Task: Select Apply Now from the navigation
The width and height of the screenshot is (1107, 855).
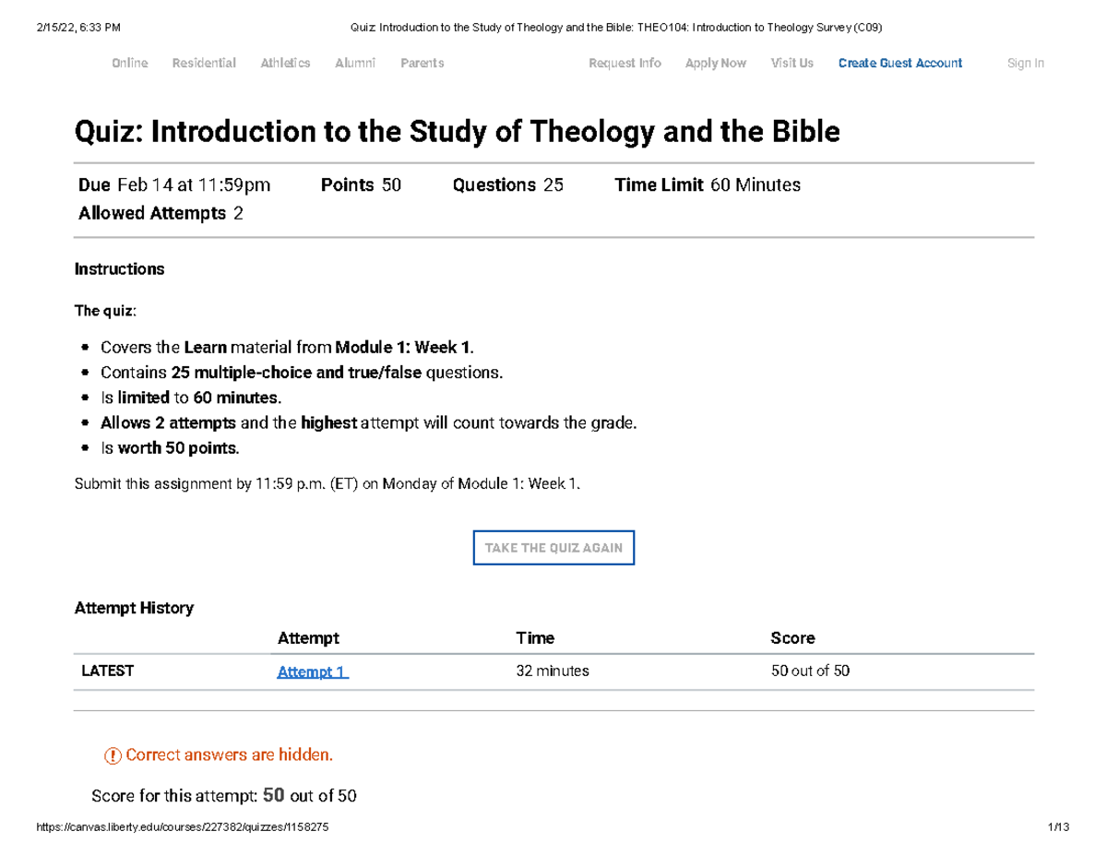Action: click(716, 63)
